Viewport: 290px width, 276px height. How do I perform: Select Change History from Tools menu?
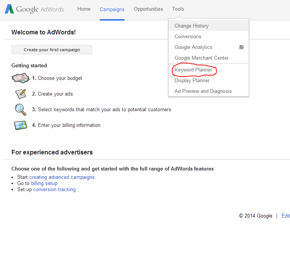coord(191,26)
